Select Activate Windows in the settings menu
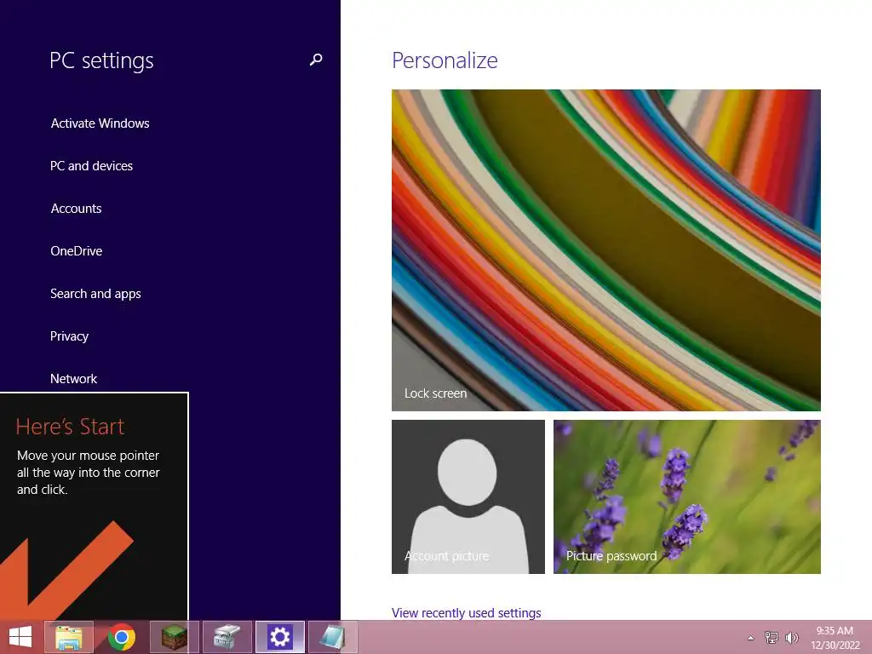This screenshot has width=872, height=654. [x=100, y=123]
